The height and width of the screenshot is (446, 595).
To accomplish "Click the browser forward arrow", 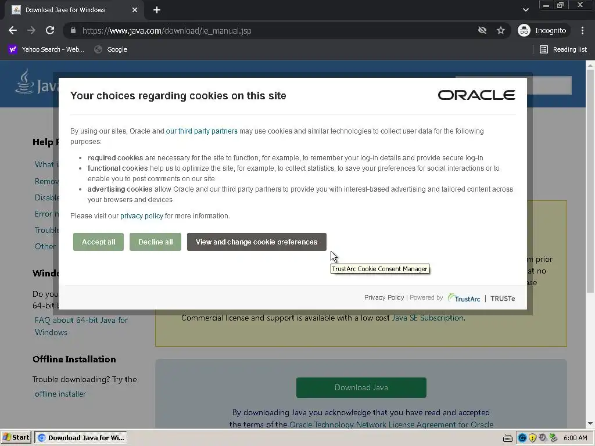I will point(31,31).
